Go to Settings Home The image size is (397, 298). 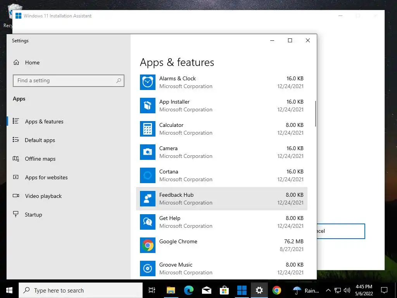[68, 62]
